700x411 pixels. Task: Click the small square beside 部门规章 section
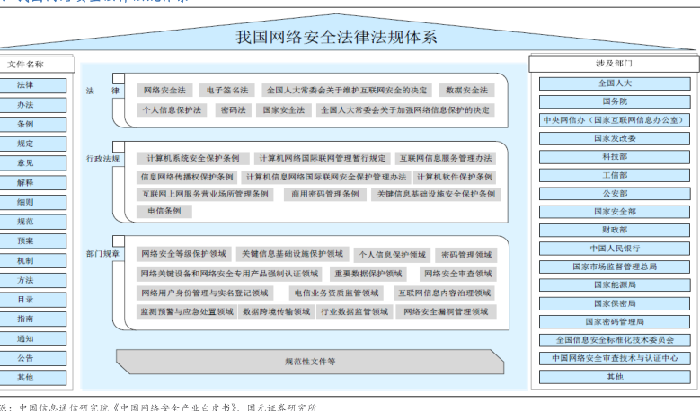(118, 241)
